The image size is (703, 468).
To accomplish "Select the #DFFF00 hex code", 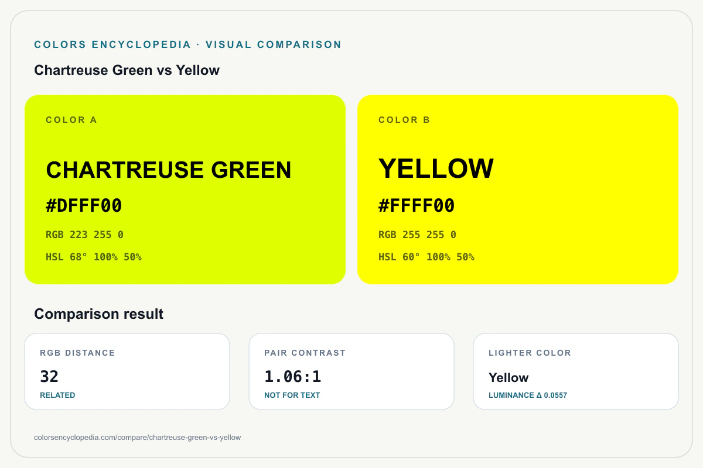I will (x=84, y=206).
